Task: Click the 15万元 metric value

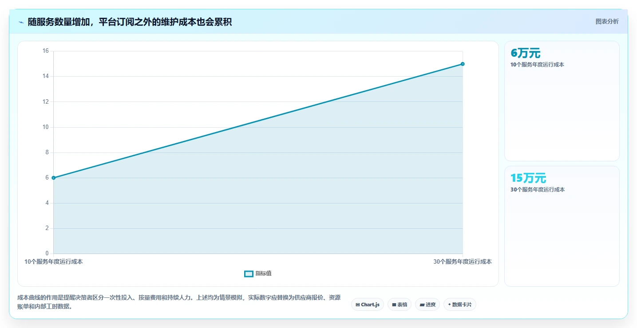Action: [528, 178]
